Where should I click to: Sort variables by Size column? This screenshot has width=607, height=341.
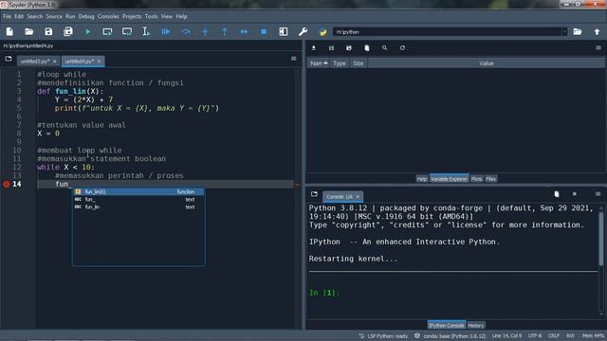(x=359, y=63)
